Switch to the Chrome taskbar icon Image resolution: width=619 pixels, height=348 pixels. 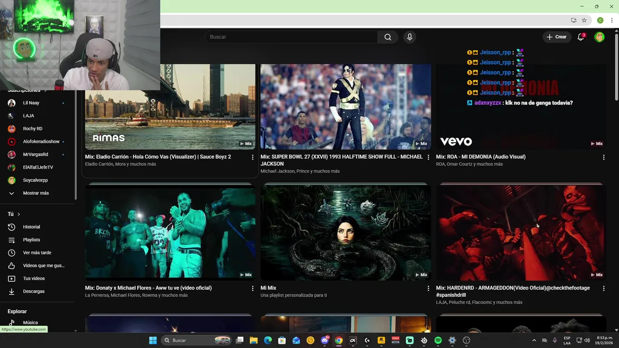pos(339,340)
